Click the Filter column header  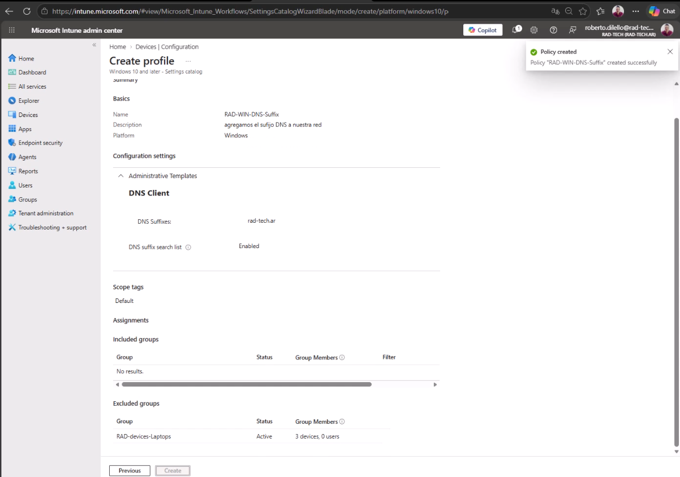pyautogui.click(x=389, y=357)
